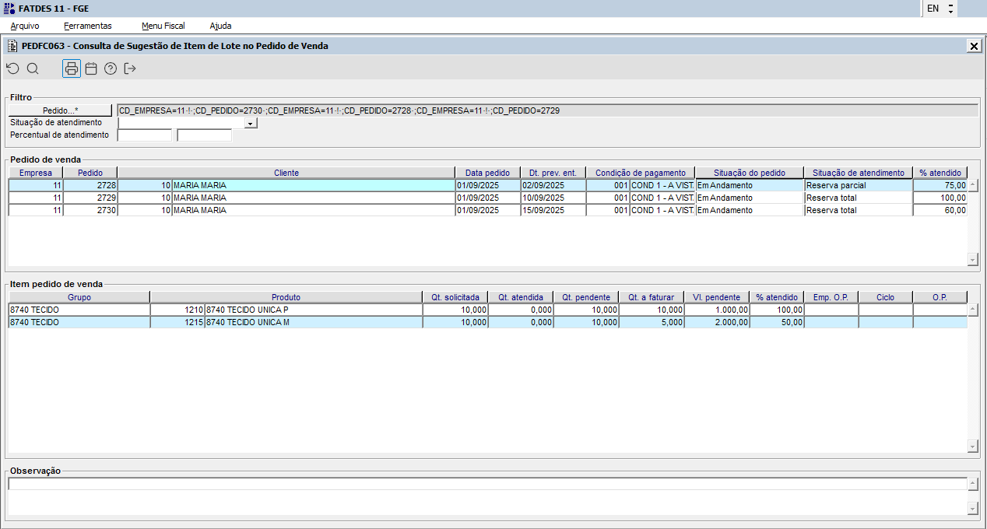Sort by the Pedido column header
The width and height of the screenshot is (987, 529).
tap(90, 173)
